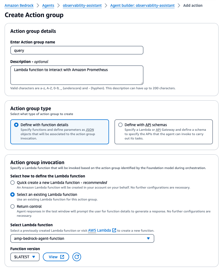Navigate to Amazon Bedrock via breadcrumb

[x=19, y=5]
